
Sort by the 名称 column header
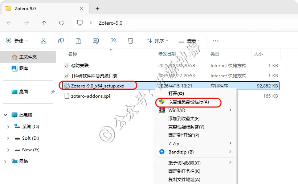(73, 54)
